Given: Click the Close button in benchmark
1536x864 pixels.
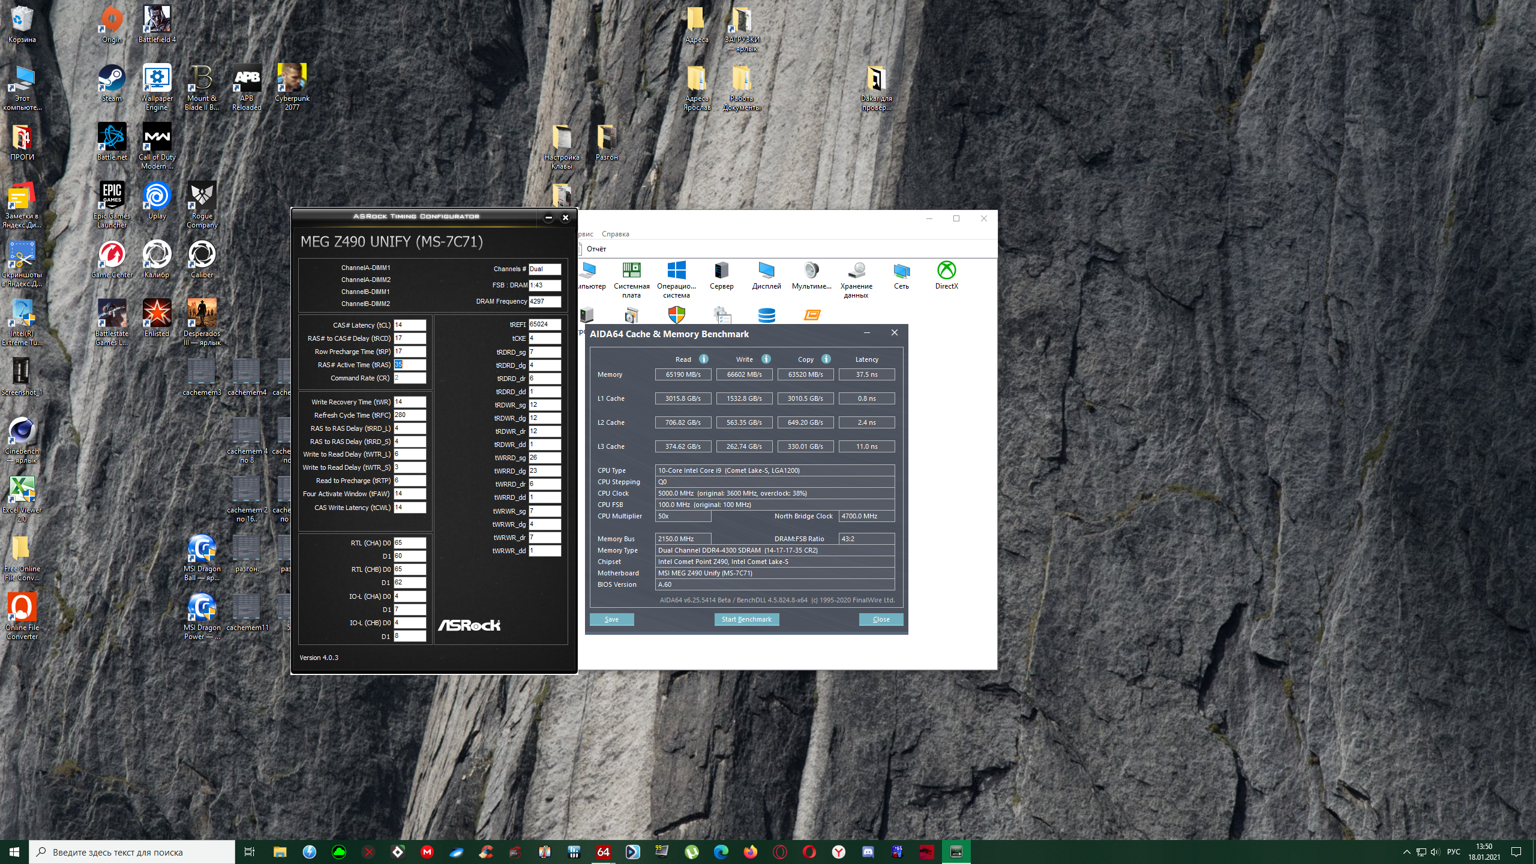Looking at the screenshot, I should click(881, 619).
